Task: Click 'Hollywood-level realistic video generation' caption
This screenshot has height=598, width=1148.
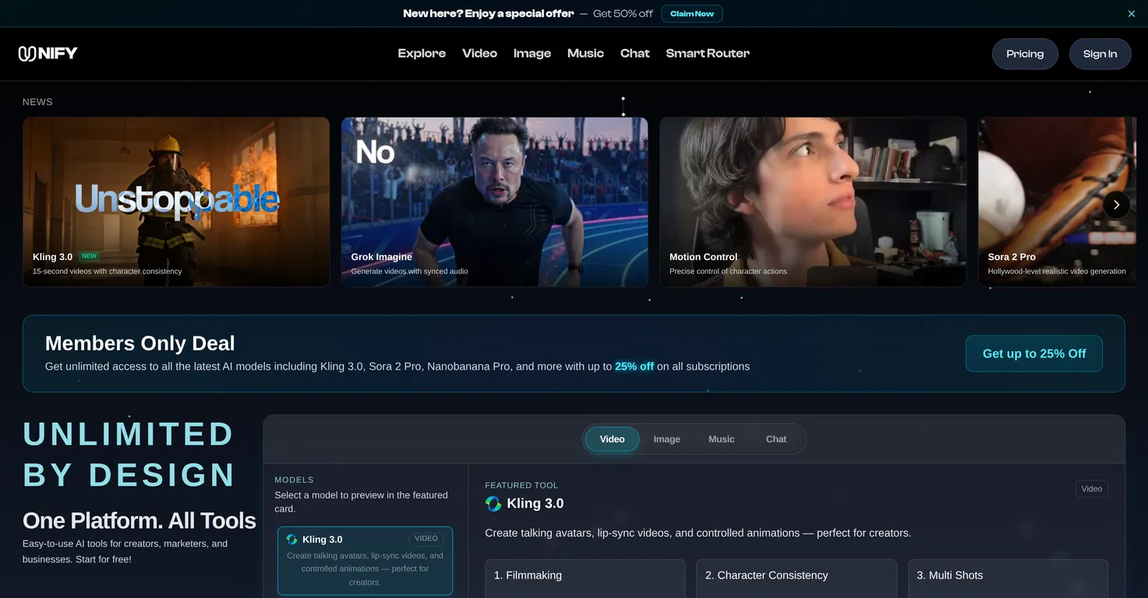Action: 1057,271
